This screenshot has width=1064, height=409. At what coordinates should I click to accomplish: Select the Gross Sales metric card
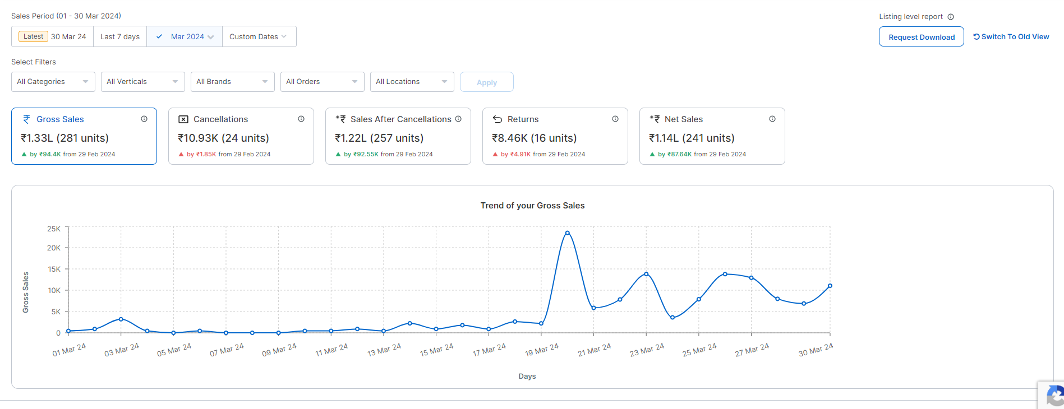pos(84,136)
